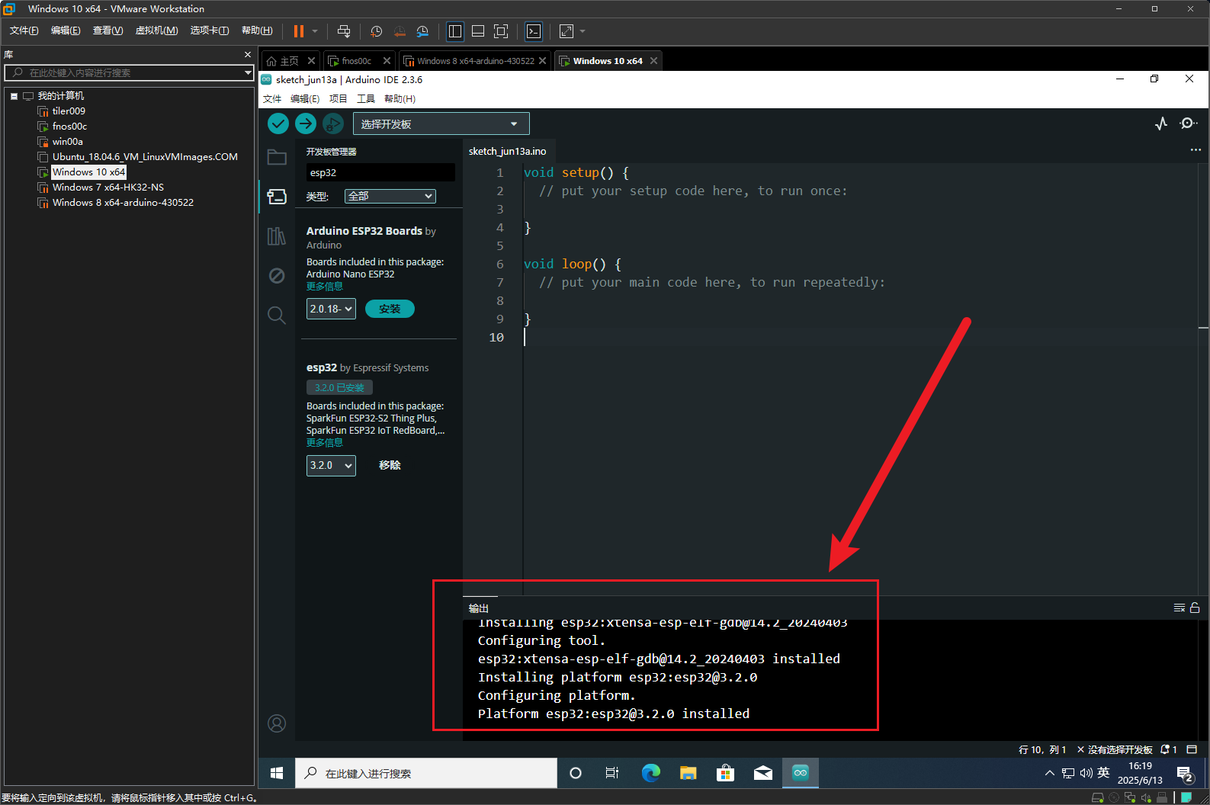1210x805 pixels.
Task: Click the Windows taskbar search box
Action: (x=426, y=773)
